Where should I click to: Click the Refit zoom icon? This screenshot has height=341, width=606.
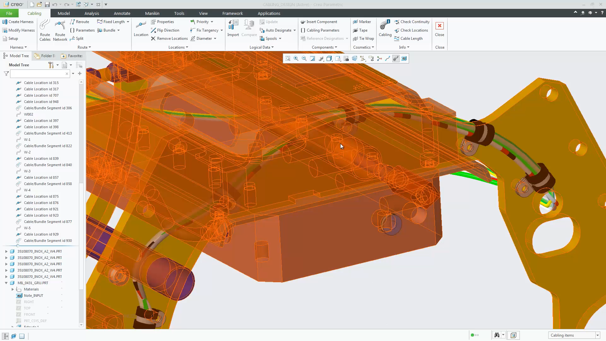coord(288,58)
